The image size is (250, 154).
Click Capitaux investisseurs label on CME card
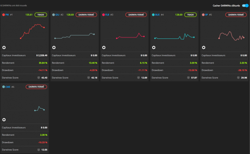click(14, 128)
